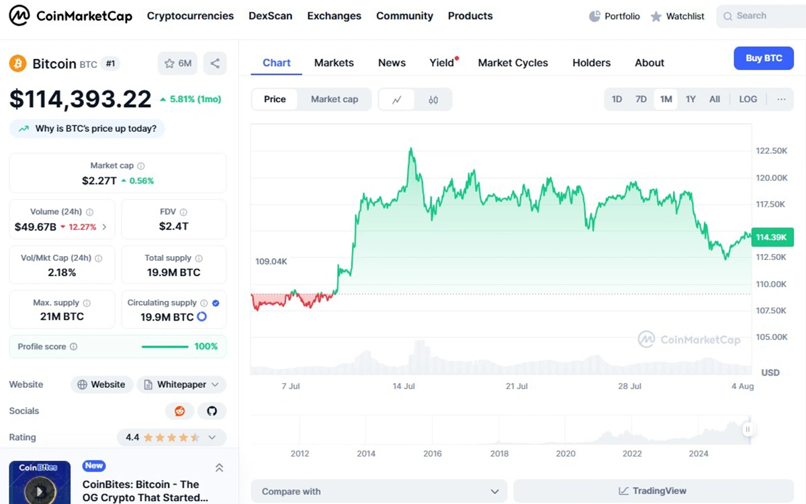806x504 pixels.
Task: Click the Buy BTC button
Action: click(x=764, y=58)
